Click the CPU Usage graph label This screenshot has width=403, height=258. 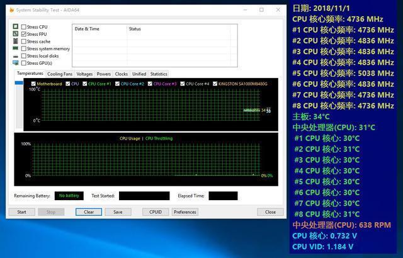(130, 138)
